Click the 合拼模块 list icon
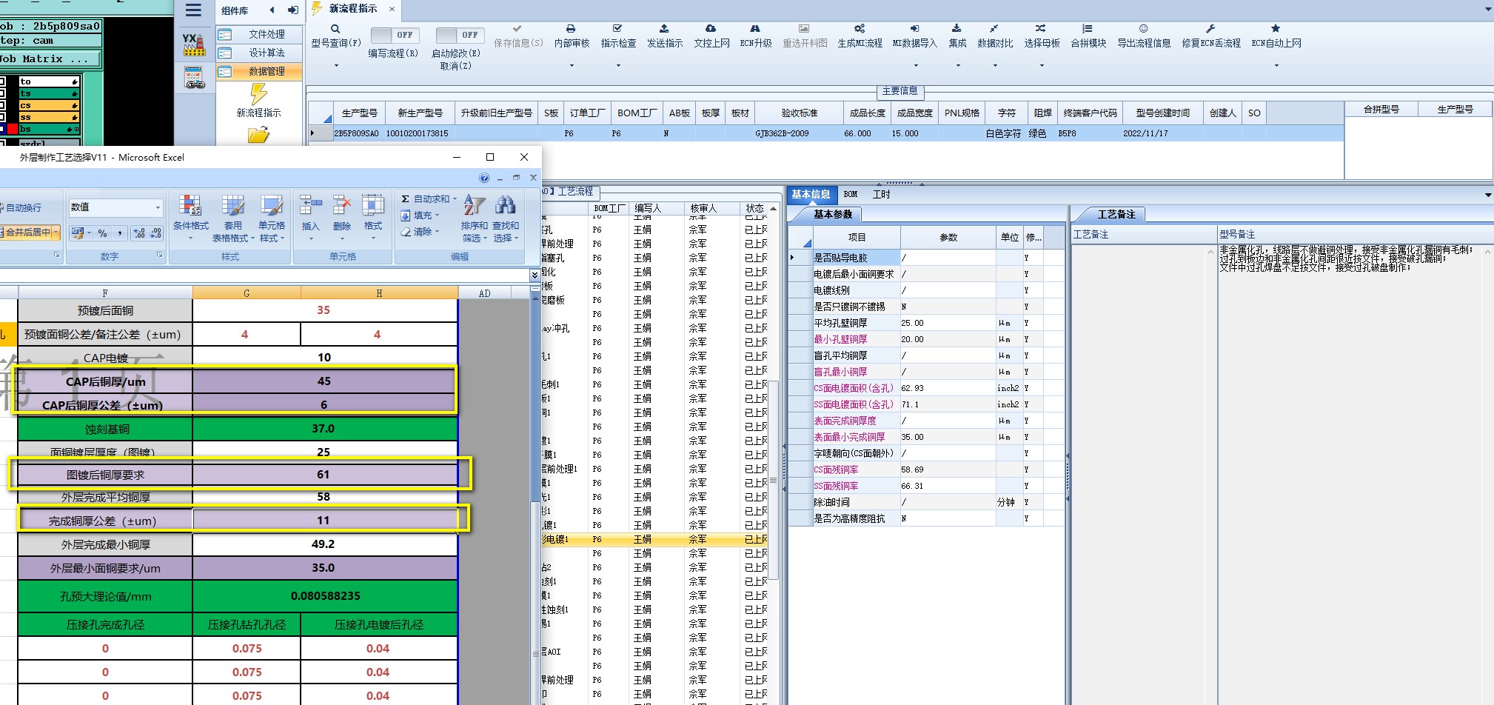This screenshot has width=1494, height=705. tap(1088, 28)
